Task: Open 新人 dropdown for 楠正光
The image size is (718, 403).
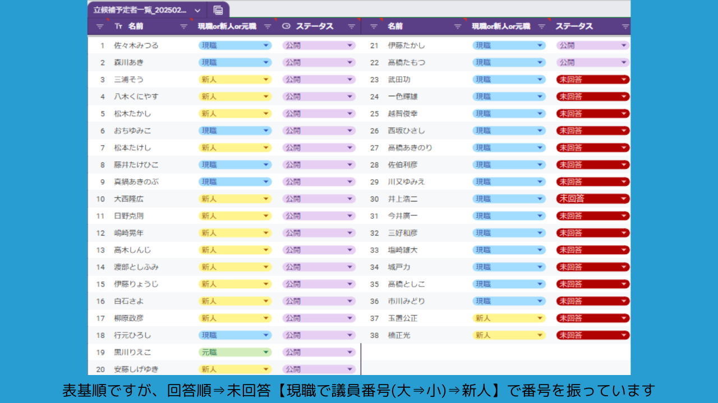Action: click(540, 335)
